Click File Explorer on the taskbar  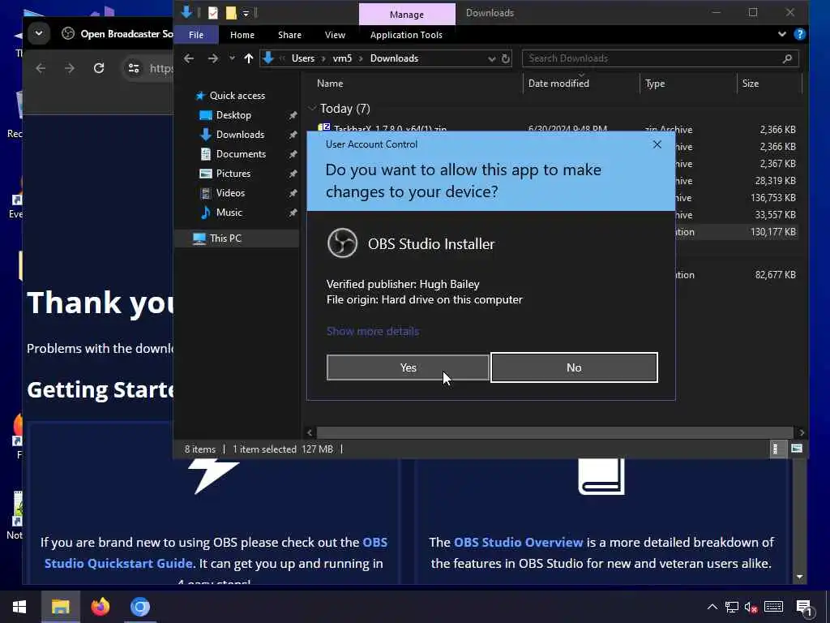tap(60, 607)
